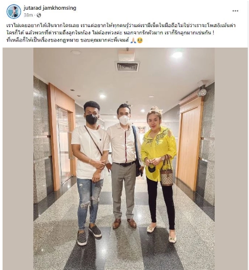Click the teary face emoji in post
Image resolution: width=249 pixels, height=270 pixels.
pos(140,40)
